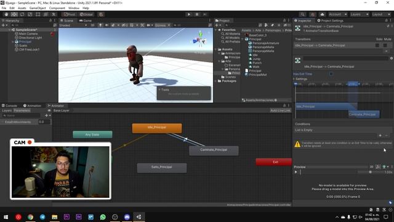Image resolution: width=394 pixels, height=222 pixels.
Task: Open the Layout dropdown
Action: [x=381, y=14]
